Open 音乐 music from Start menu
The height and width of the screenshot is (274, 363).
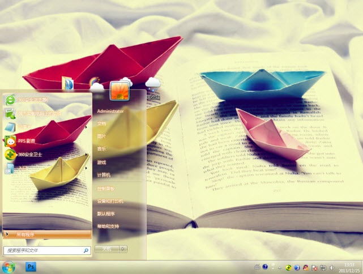[101, 149]
